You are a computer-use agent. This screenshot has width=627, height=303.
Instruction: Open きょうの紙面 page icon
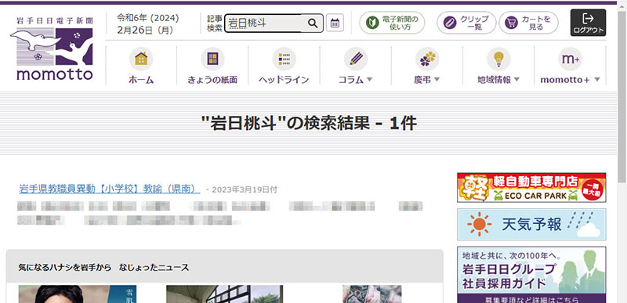[x=212, y=59]
